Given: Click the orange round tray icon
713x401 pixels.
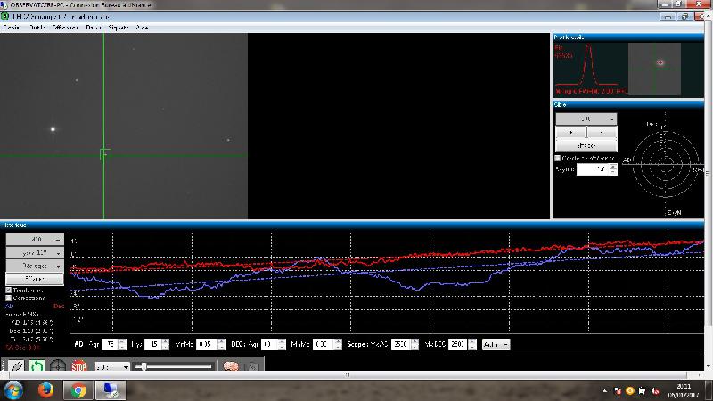Looking at the screenshot, I should pyautogui.click(x=630, y=390).
